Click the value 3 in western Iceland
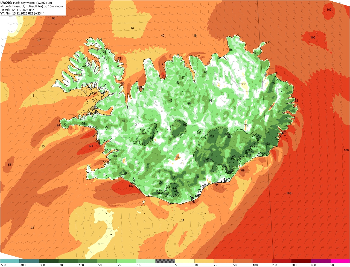The width and height of the screenshot is (350, 267). click(136, 124)
